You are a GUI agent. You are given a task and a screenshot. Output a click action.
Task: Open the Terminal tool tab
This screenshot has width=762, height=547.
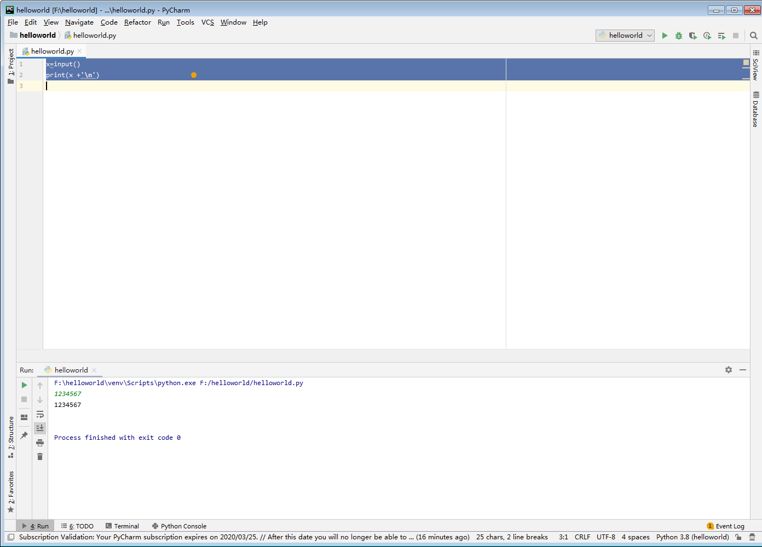click(122, 526)
